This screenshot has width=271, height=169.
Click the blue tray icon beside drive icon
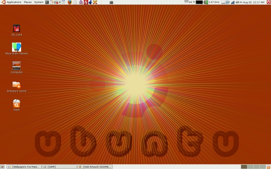click(228, 2)
